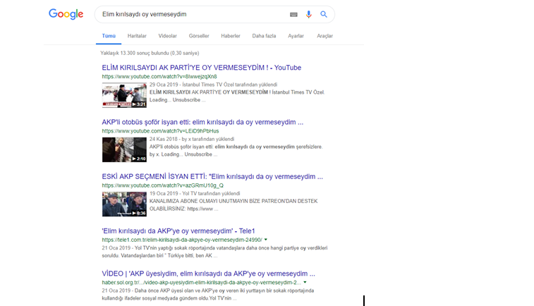
Task: Open the Daha fazla menu
Action: 264,36
